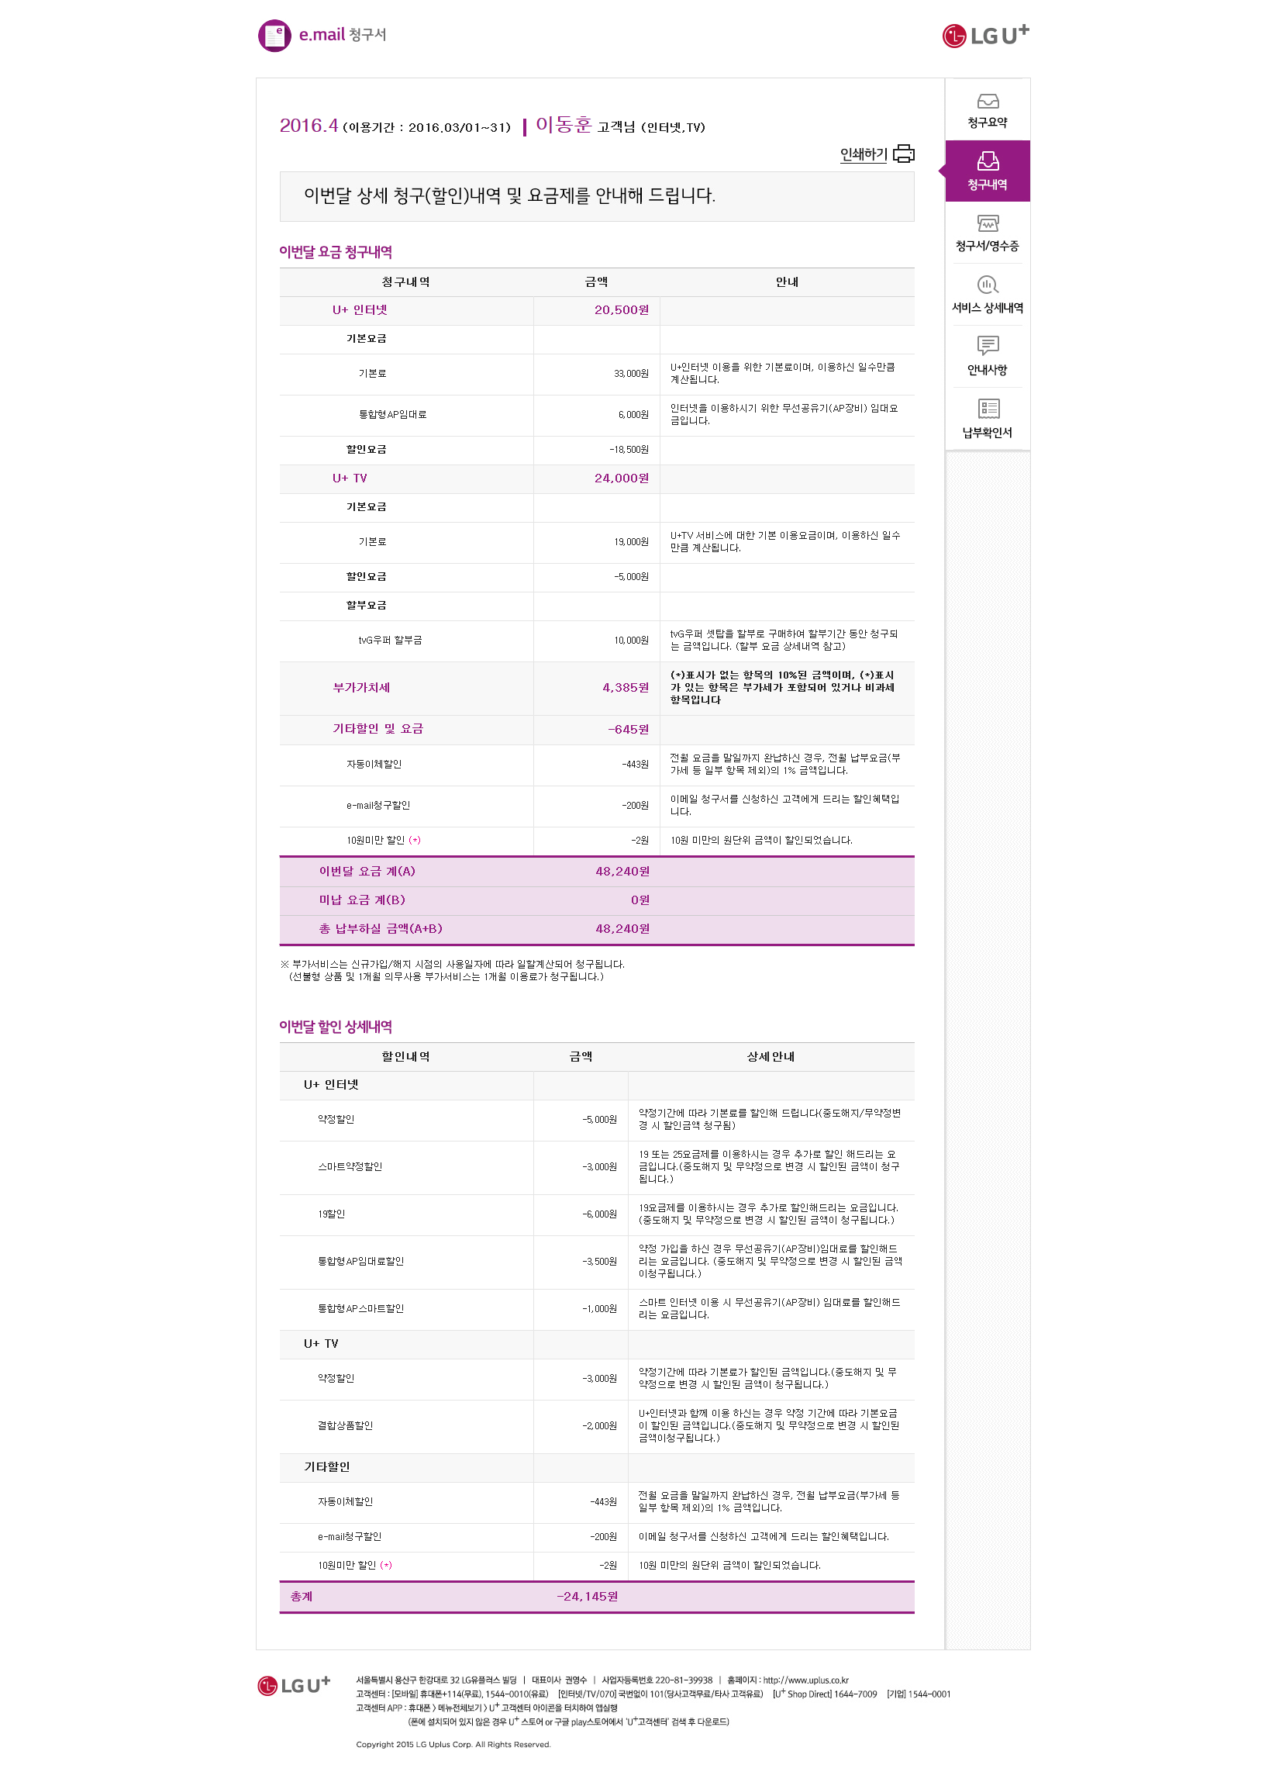The width and height of the screenshot is (1286, 1765).
Task: Select the highlighted 청구내역 sidebar tab
Action: click(x=987, y=171)
